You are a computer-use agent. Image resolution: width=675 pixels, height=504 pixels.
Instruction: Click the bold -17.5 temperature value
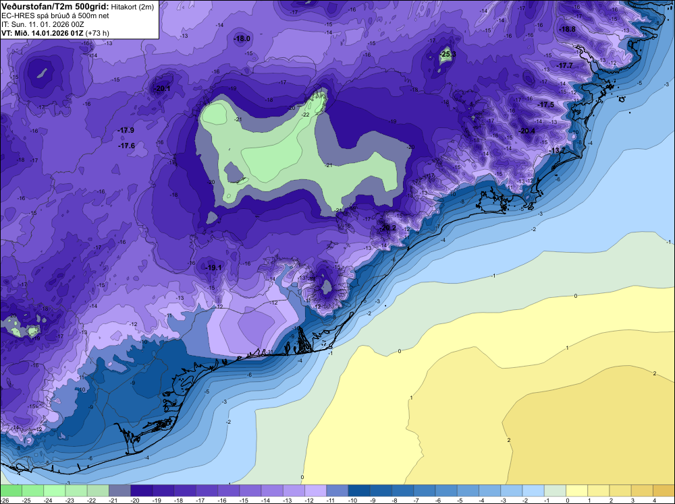(546, 105)
